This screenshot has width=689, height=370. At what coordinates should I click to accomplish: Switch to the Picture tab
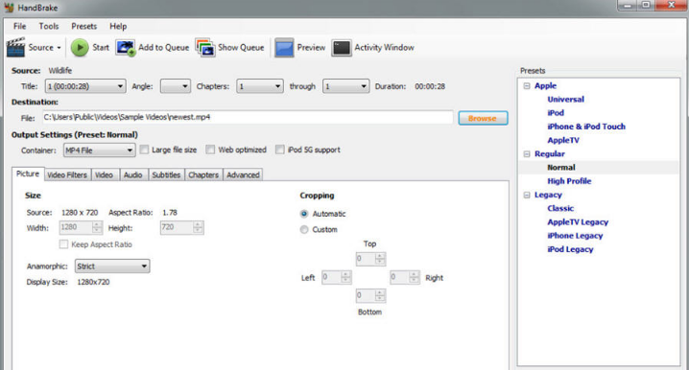(x=28, y=173)
